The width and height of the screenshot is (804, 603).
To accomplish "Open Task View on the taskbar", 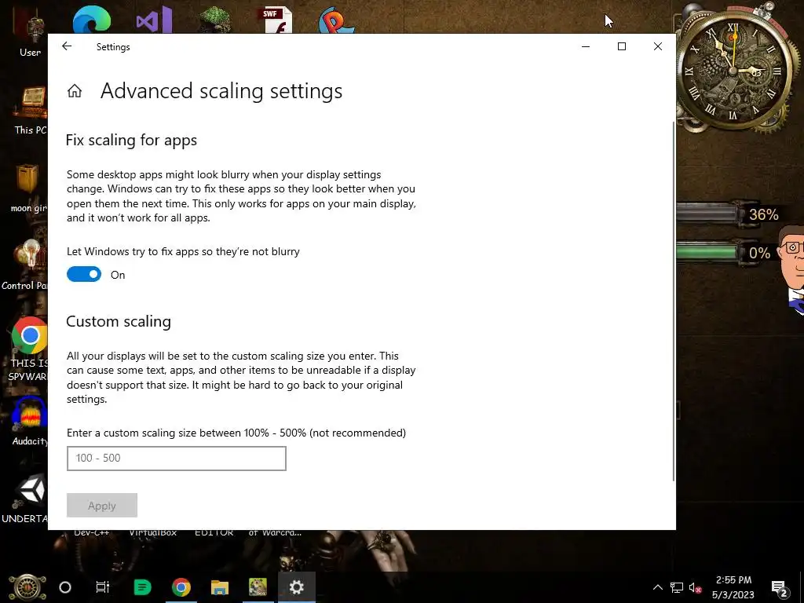I will click(103, 587).
